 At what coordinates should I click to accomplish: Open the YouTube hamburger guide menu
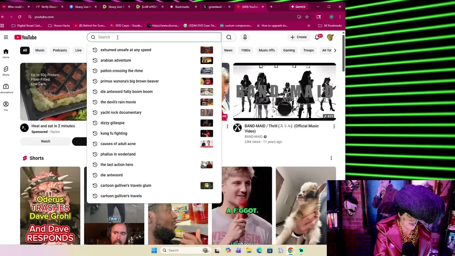pyautogui.click(x=6, y=37)
